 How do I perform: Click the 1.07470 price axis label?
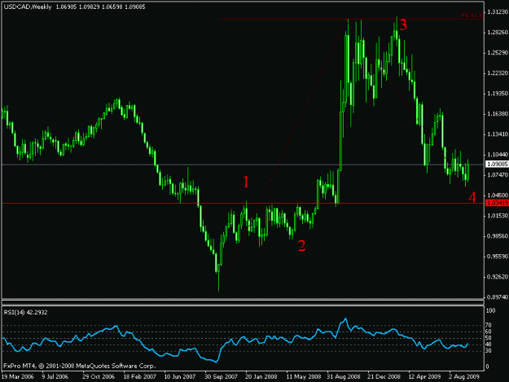point(498,175)
